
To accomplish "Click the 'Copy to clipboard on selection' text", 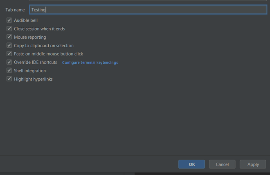I will pos(44,46).
